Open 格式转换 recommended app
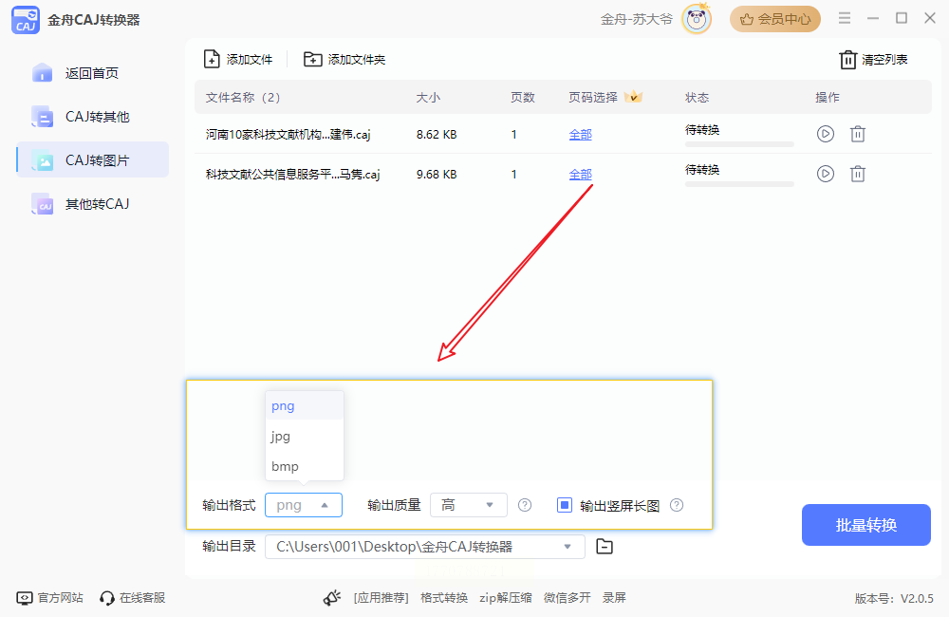 pyautogui.click(x=444, y=598)
